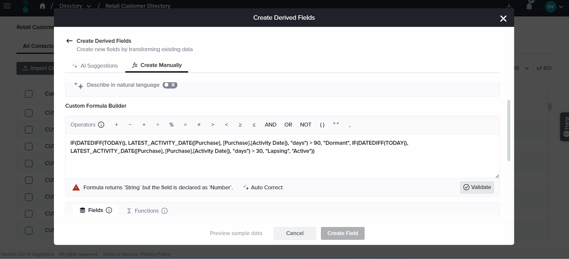Screen dimensions: 569x259
Task: Click the Create Field button
Action: pyautogui.click(x=343, y=233)
